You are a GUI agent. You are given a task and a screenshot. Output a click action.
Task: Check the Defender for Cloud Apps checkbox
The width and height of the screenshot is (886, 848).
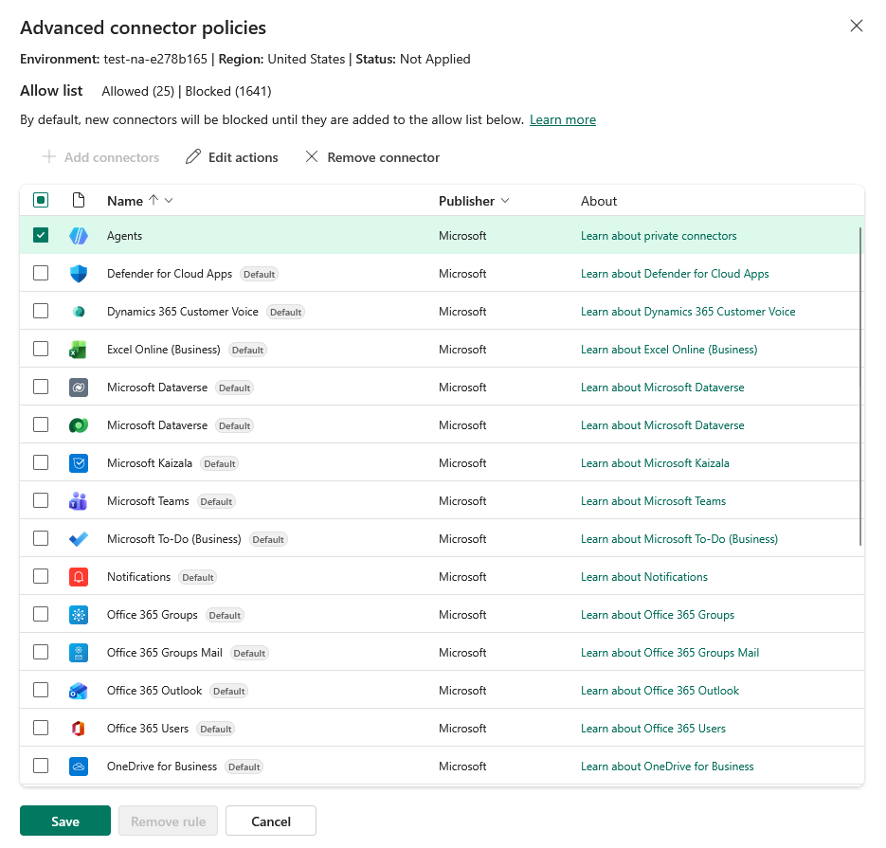pos(41,273)
